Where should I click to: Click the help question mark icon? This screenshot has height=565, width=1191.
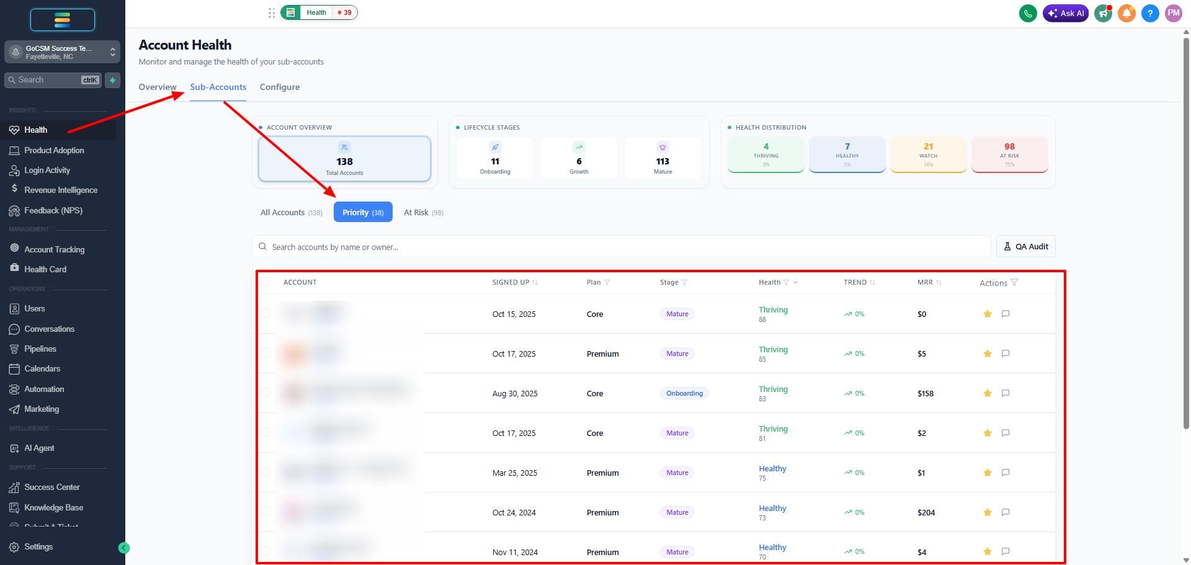[1150, 13]
